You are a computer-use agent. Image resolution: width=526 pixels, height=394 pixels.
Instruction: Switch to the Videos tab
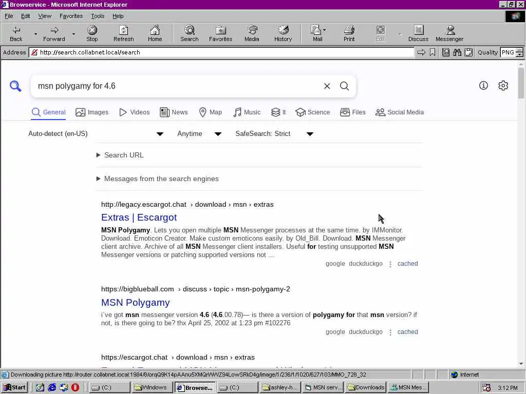pyautogui.click(x=135, y=112)
